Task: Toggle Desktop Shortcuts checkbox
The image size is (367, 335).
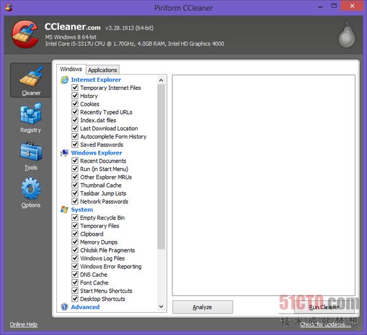Action: tap(75, 299)
